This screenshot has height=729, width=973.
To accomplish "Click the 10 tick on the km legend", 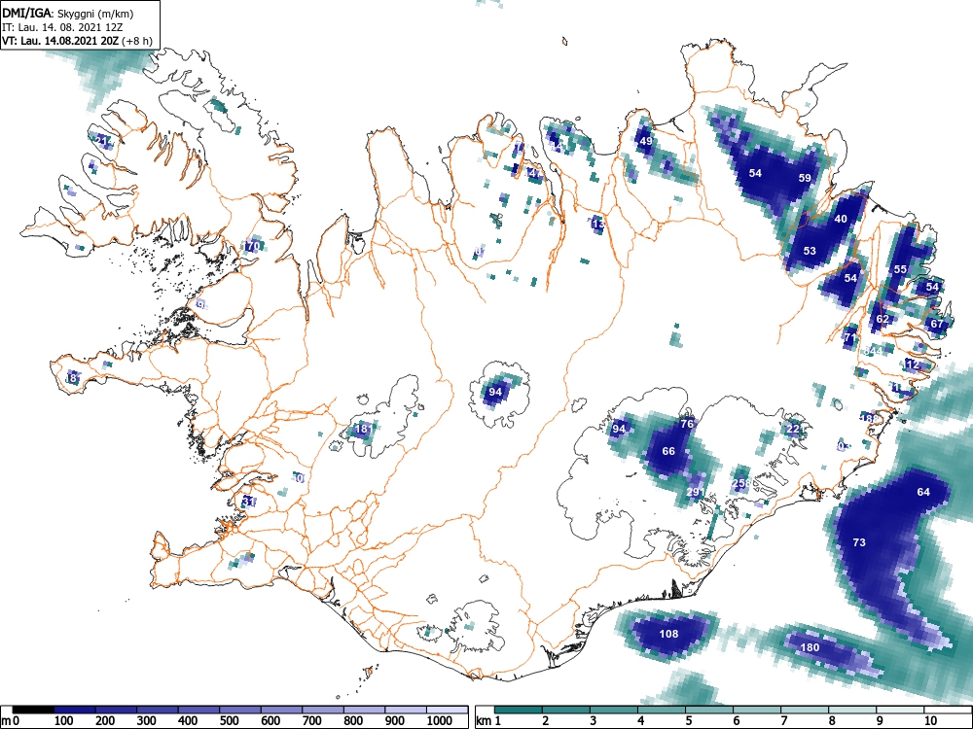I will [929, 720].
